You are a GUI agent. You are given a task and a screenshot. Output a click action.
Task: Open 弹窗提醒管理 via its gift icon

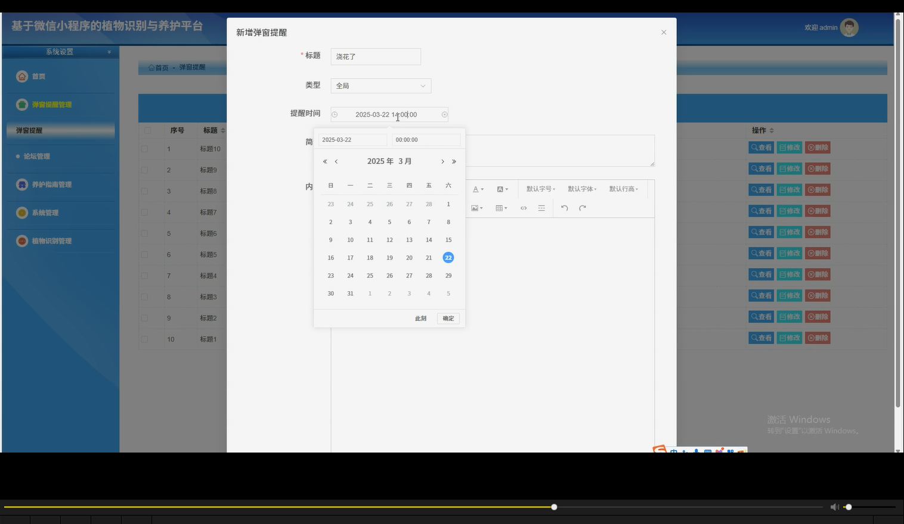pyautogui.click(x=21, y=104)
